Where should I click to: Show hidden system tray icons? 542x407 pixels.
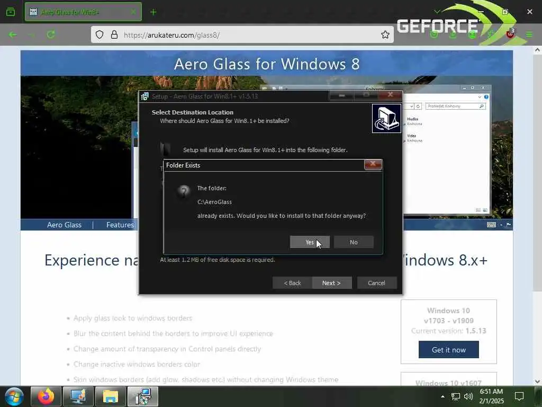pyautogui.click(x=442, y=396)
